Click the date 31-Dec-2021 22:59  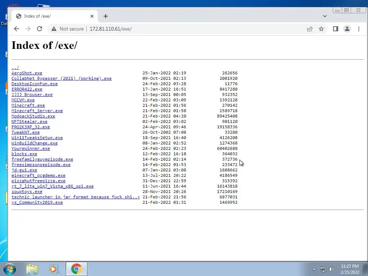164,181
